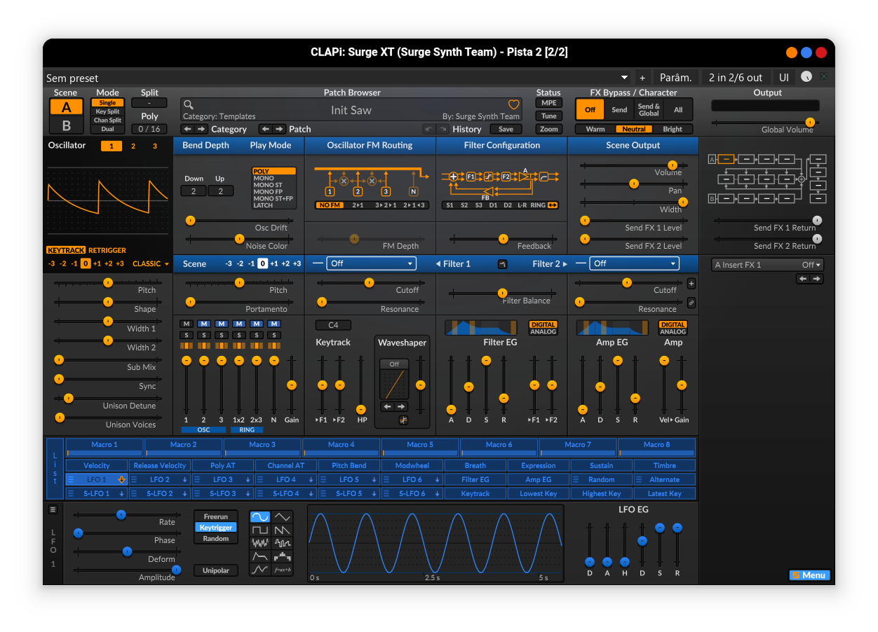This screenshot has width=878, height=632.
Task: Open the Surge Menu button
Action: (x=809, y=575)
